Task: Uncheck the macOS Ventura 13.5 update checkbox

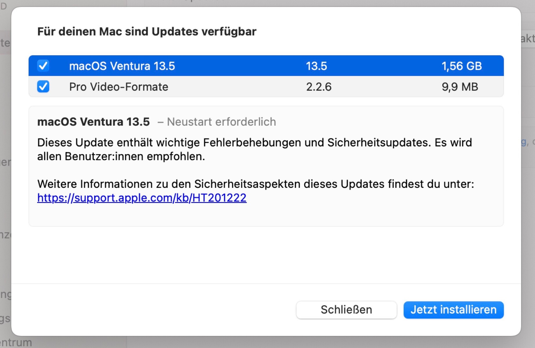Action: pos(43,66)
